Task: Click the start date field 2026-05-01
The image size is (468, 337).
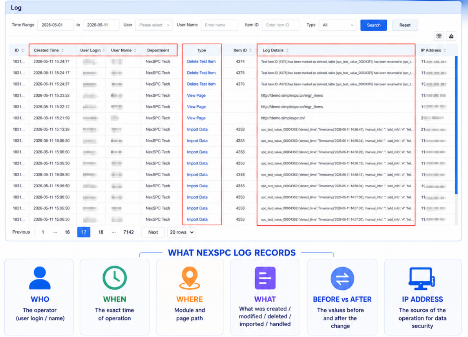Action: [56, 25]
